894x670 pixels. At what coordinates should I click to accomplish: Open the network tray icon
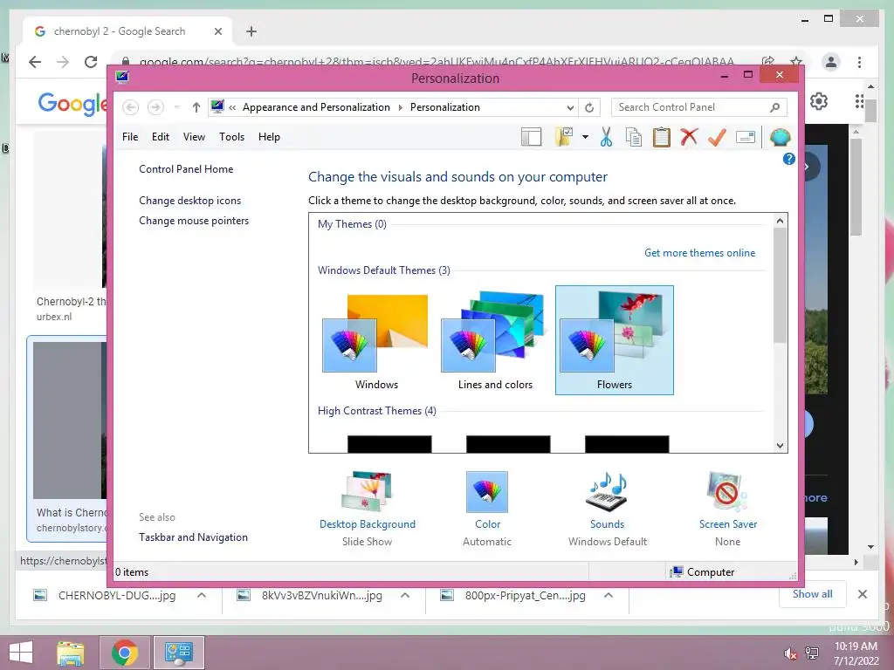point(812,653)
